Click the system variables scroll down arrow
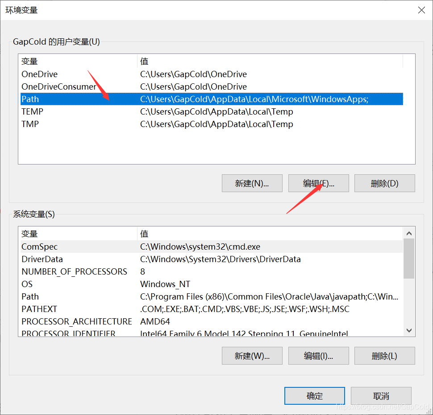This screenshot has height=415, width=433. 409,330
